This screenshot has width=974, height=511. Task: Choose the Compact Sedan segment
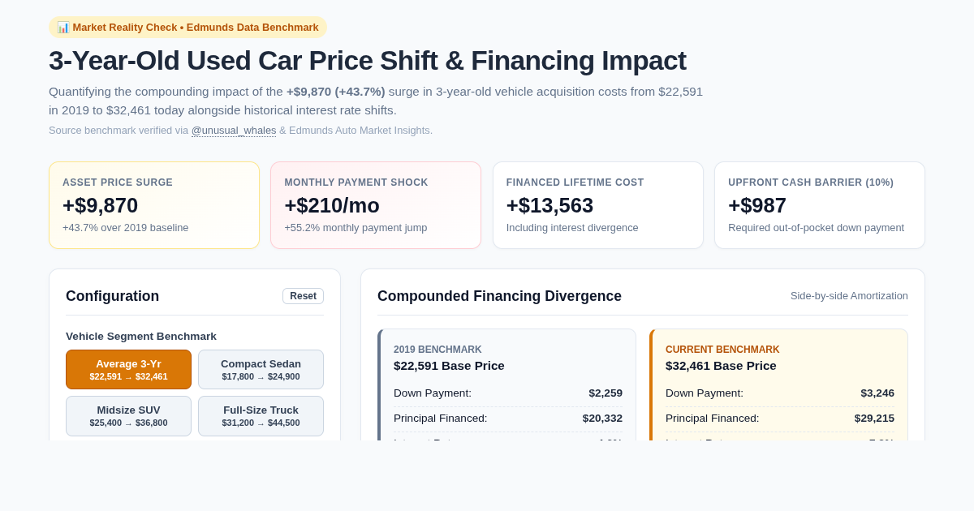[x=261, y=370]
